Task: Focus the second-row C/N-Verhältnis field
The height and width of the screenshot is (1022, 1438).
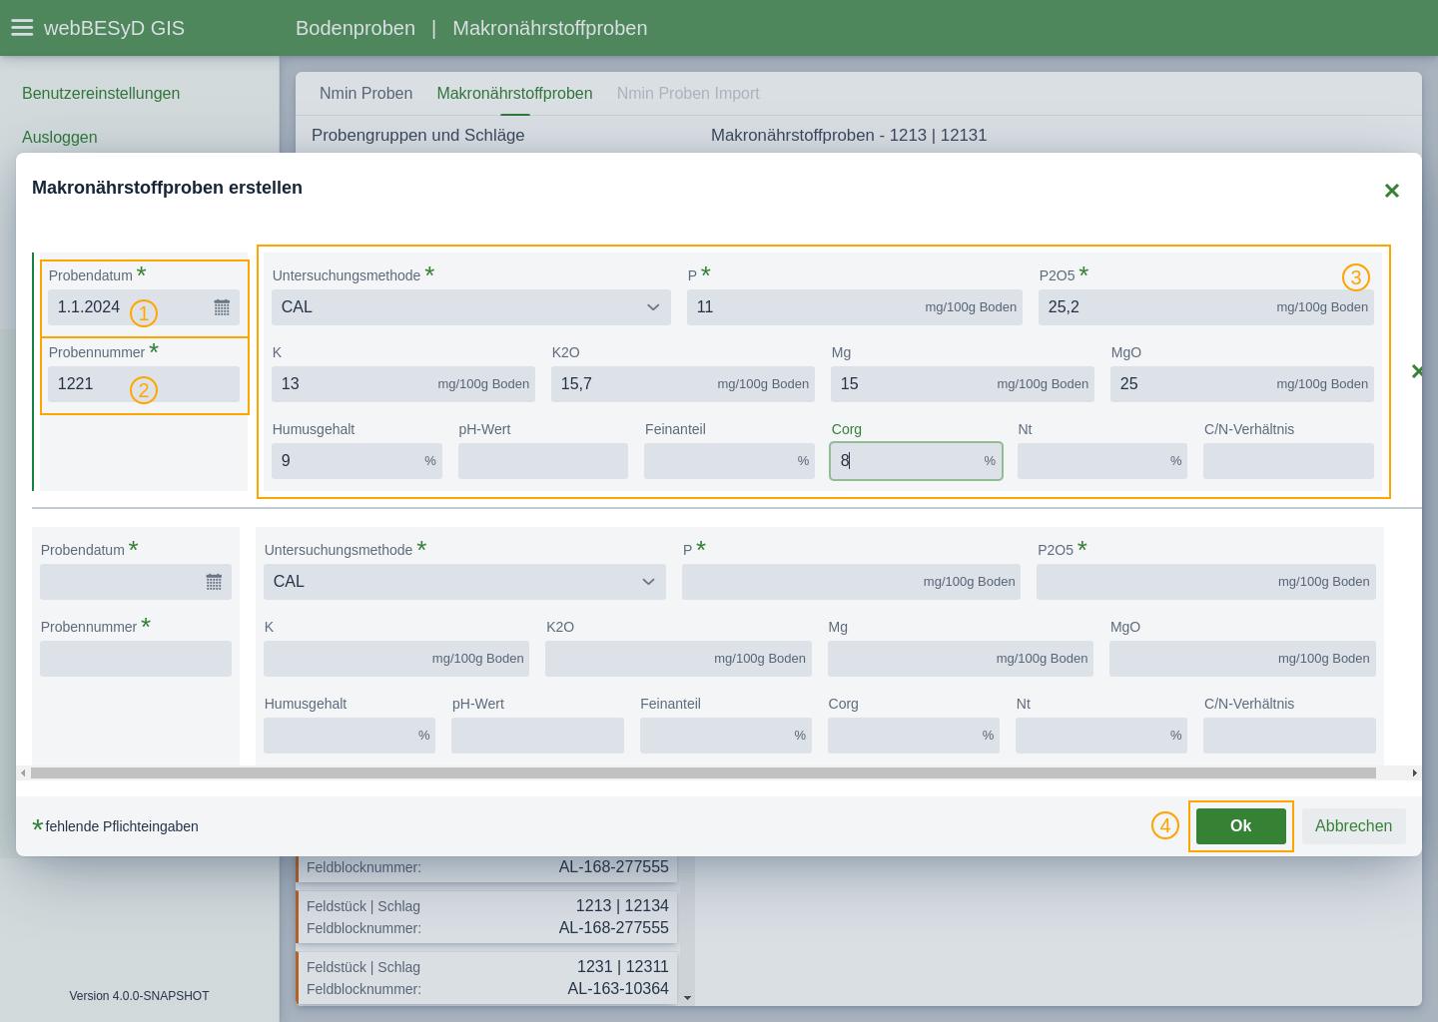Action: click(1289, 736)
